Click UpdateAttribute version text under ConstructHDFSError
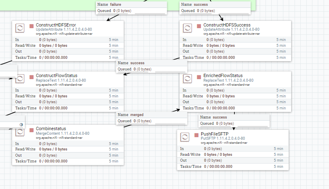The height and width of the screenshot is (189, 329). 64,29
